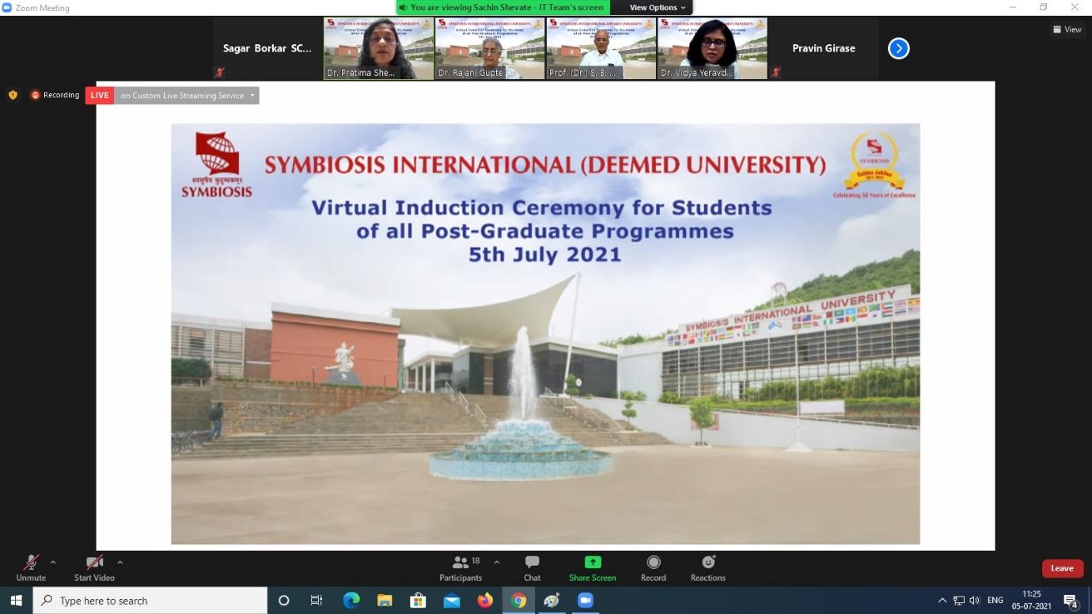1092x614 pixels.
Task: Open the Windows Start menu
Action: click(16, 601)
